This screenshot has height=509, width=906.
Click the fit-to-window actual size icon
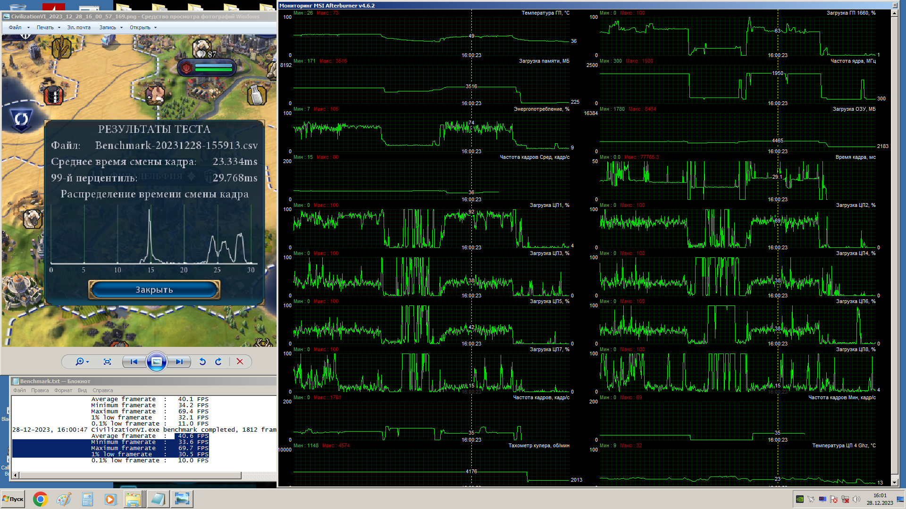tap(107, 361)
